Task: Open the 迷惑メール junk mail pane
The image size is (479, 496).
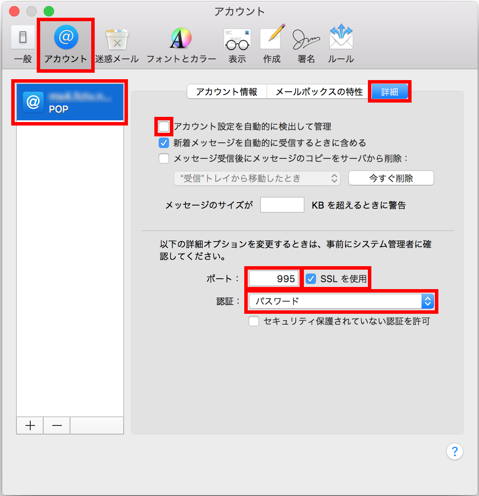Action: click(117, 44)
